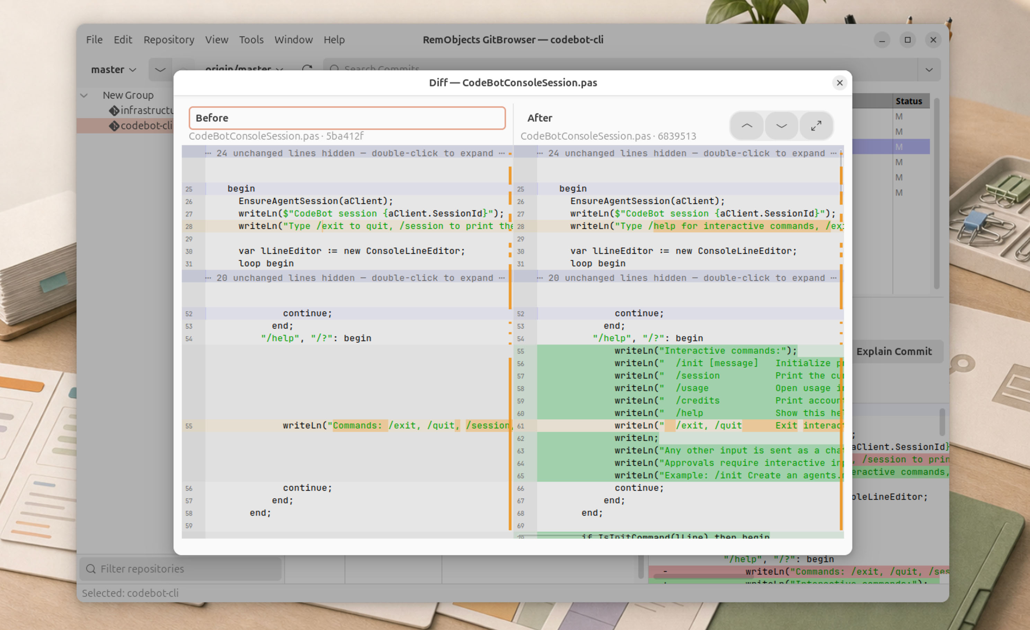The width and height of the screenshot is (1030, 630).
Task: Click 'CodeBotConsoleSession.pas · 6839513' label
Action: pyautogui.click(x=608, y=136)
